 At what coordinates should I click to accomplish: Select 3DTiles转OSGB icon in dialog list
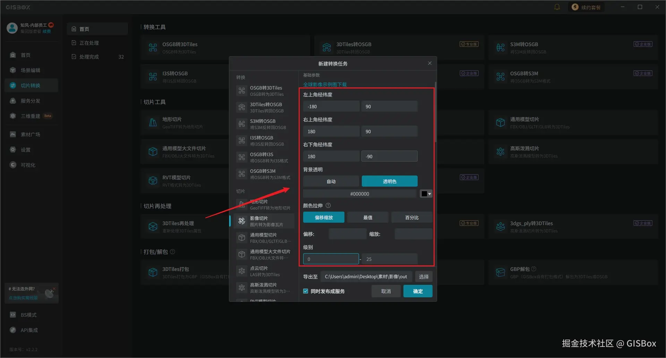[x=242, y=108]
